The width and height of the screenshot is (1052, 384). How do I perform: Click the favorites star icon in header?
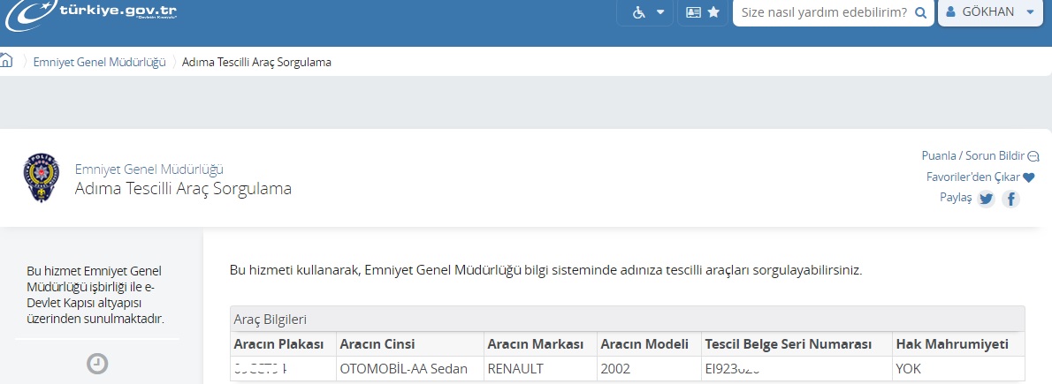click(x=714, y=12)
